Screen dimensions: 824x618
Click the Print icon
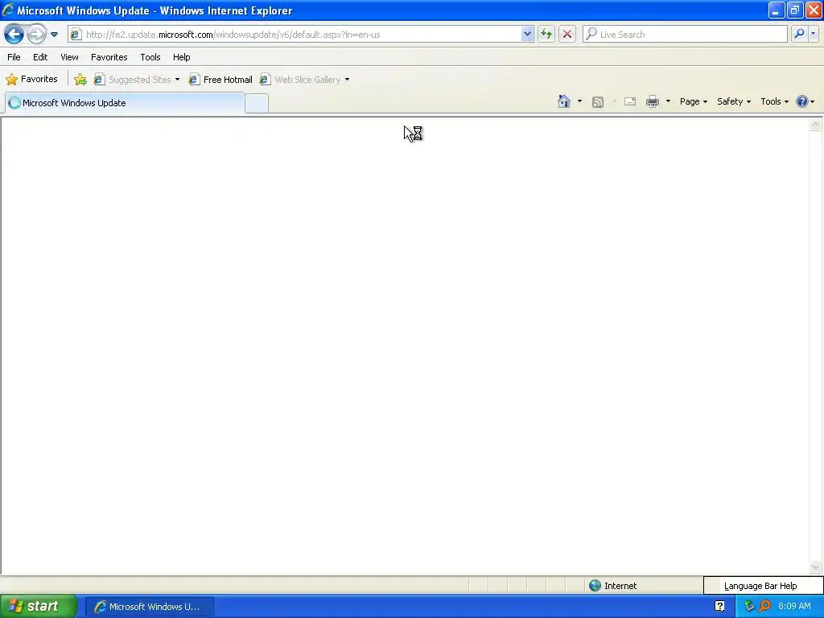[x=652, y=101]
